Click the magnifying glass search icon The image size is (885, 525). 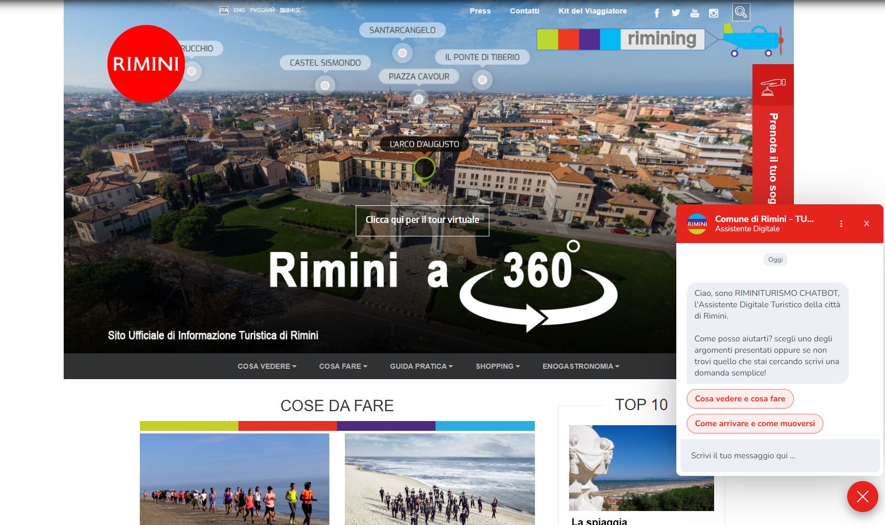pyautogui.click(x=741, y=12)
